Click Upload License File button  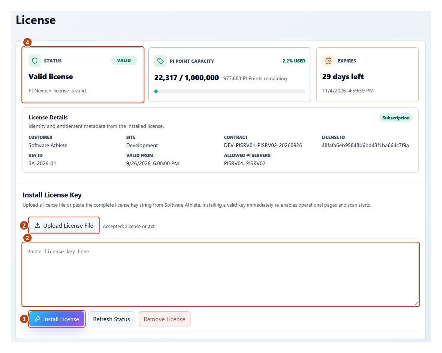64,225
